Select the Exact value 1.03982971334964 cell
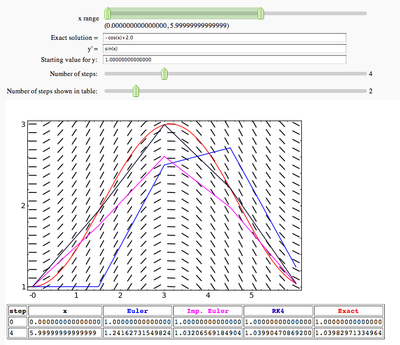The width and height of the screenshot is (400, 345). pos(349,333)
